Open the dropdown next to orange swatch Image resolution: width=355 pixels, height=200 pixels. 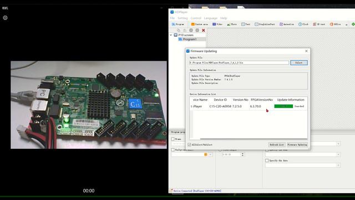(211, 154)
